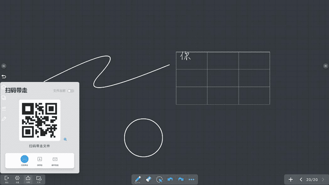Select the Pen tool
Screen dimensions: 329x185
[x=138, y=180]
